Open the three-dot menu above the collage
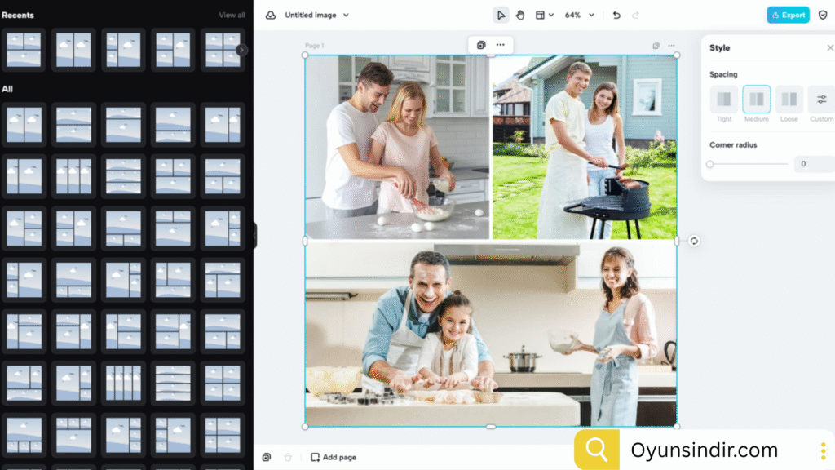 [x=500, y=44]
